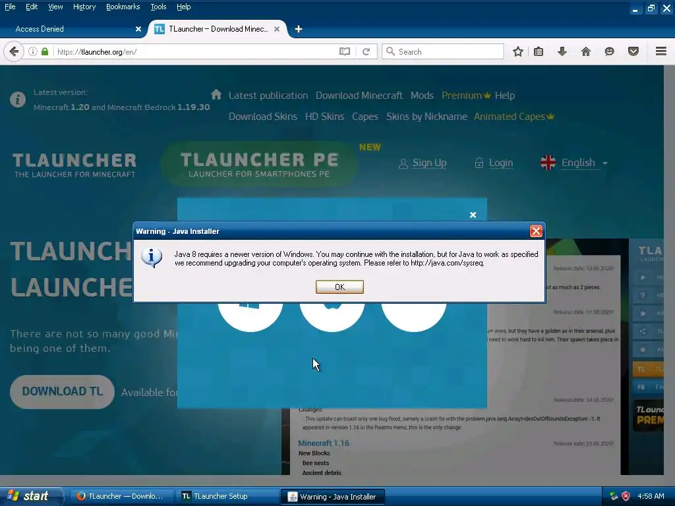Open the Pocket icon in toolbar
Image resolution: width=675 pixels, height=506 pixels.
pyautogui.click(x=633, y=51)
